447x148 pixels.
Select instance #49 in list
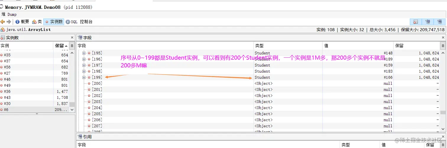pos(35,85)
